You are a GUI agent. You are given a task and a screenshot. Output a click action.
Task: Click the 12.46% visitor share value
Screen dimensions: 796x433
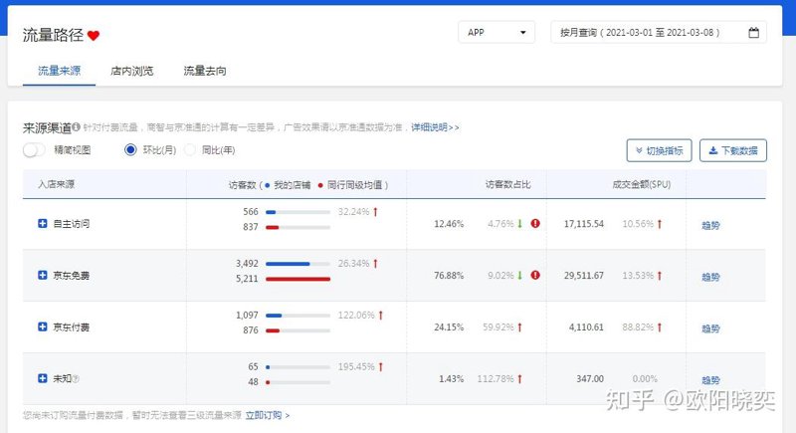pyautogui.click(x=449, y=224)
